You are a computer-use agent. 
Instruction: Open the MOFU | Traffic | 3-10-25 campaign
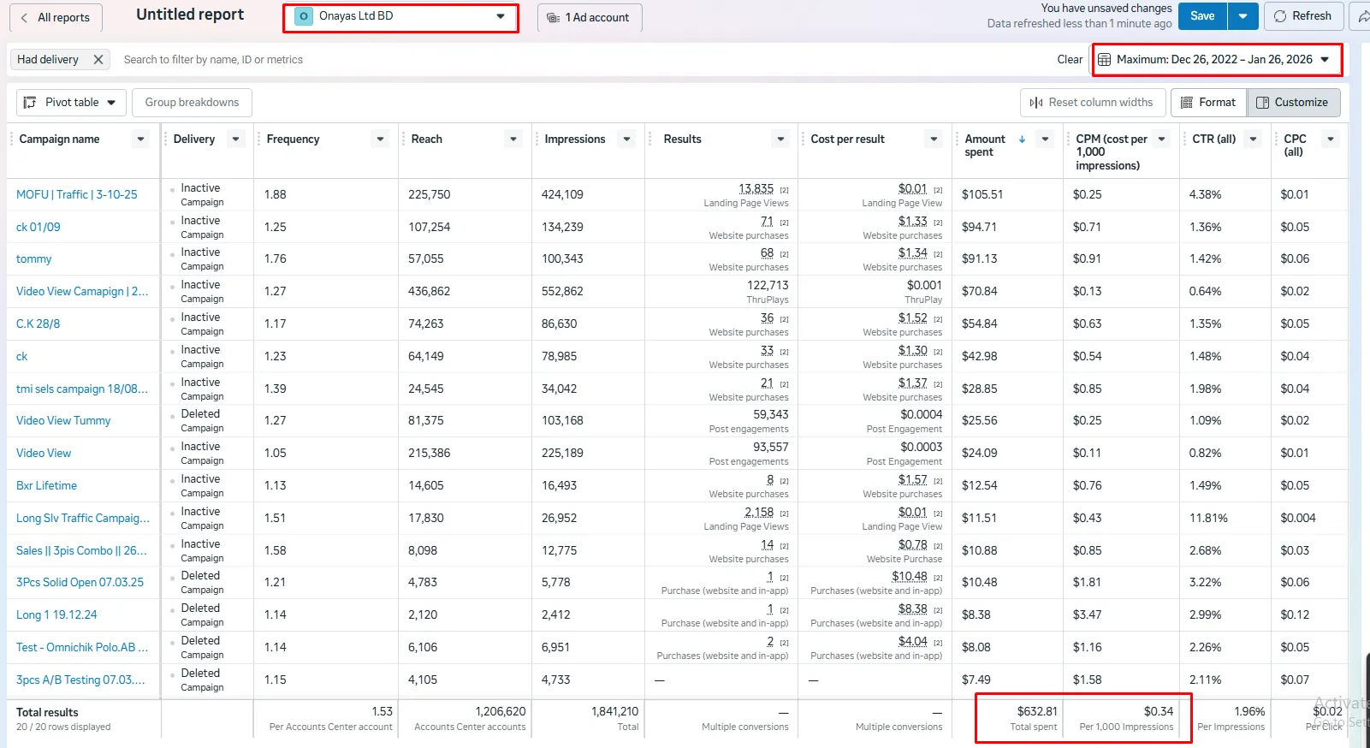76,195
